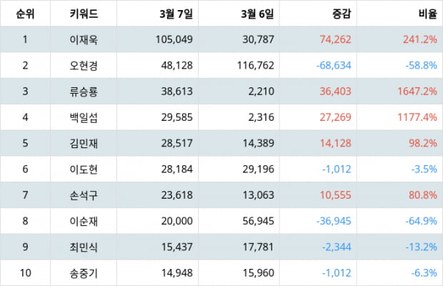Image resolution: width=443 pixels, height=286 pixels.
Task: Click the 3월 6일 column header
Action: [x=257, y=14]
